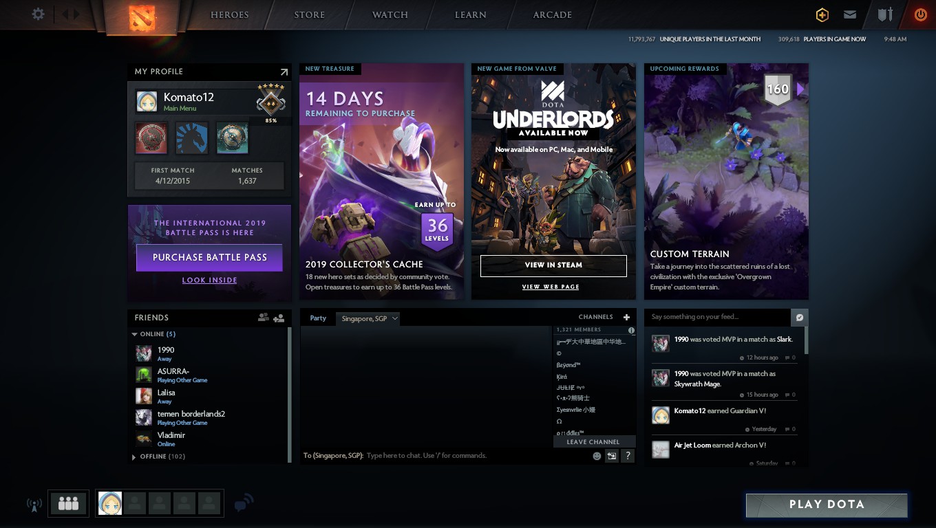Click the purple next arrow beside level 160
This screenshot has width=936, height=528.
point(800,89)
